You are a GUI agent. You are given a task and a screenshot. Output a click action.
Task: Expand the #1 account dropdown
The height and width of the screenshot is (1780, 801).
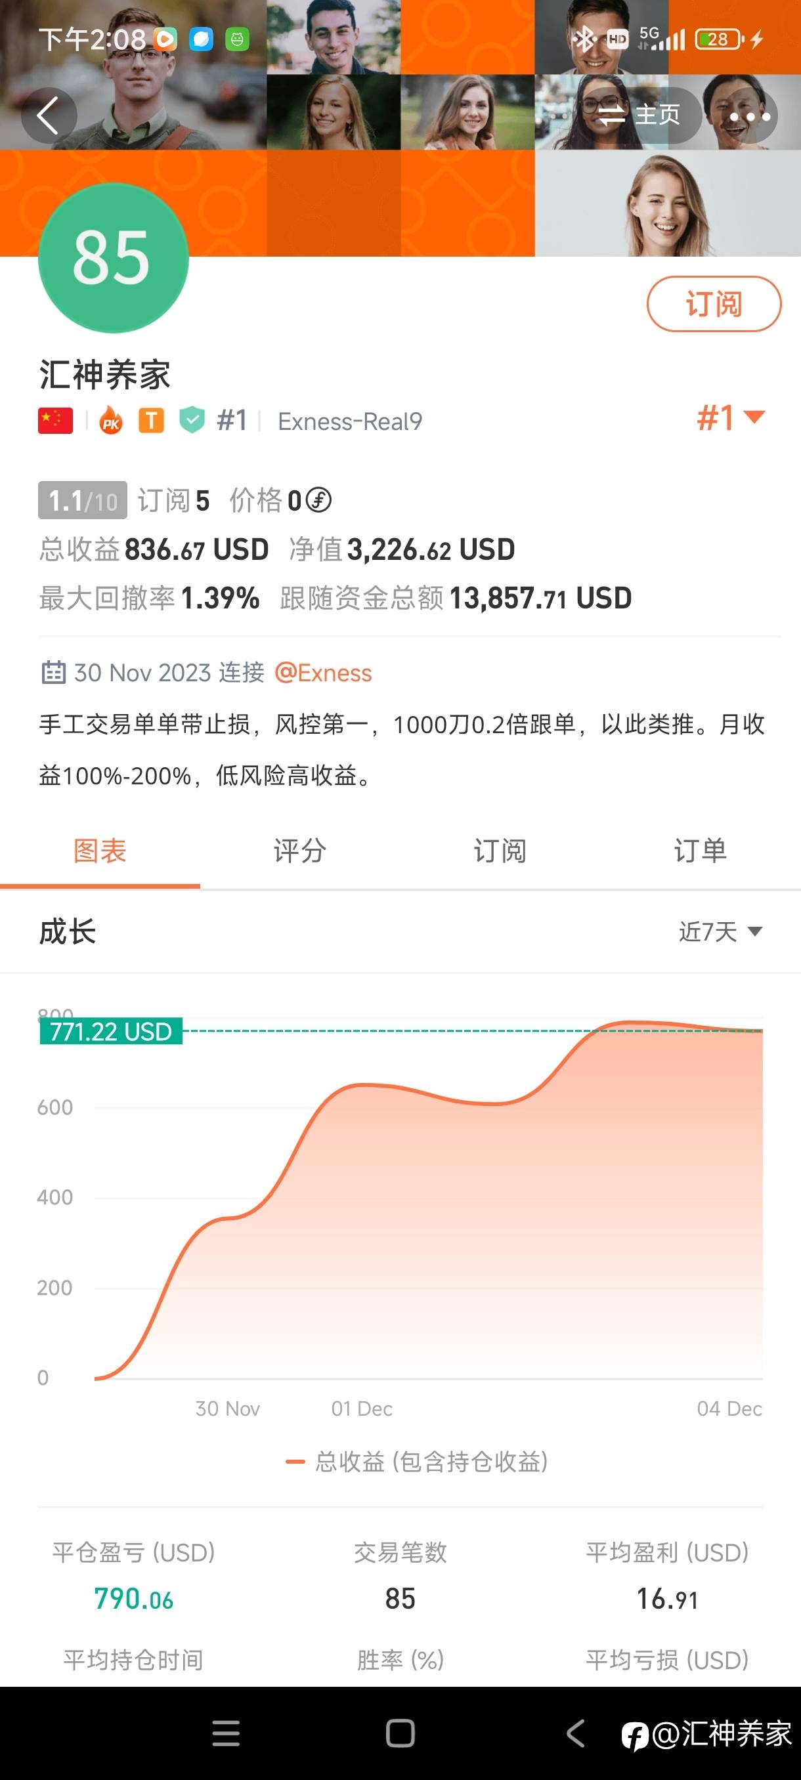(x=731, y=417)
